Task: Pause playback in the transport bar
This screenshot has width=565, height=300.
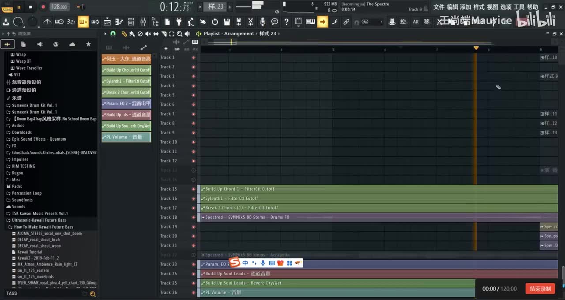Action: 19,7
